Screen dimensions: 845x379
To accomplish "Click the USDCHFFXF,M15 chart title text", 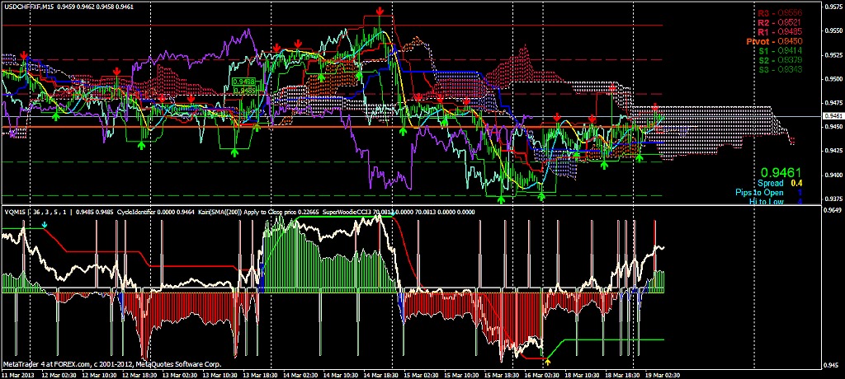I will [30, 7].
